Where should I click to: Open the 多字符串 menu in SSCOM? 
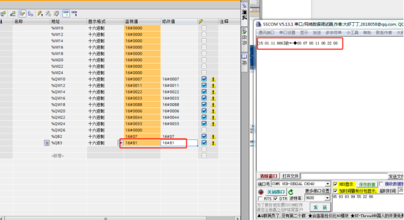click(333, 33)
